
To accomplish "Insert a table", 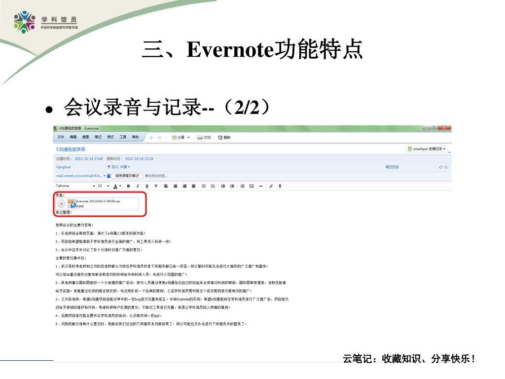I will (x=252, y=186).
